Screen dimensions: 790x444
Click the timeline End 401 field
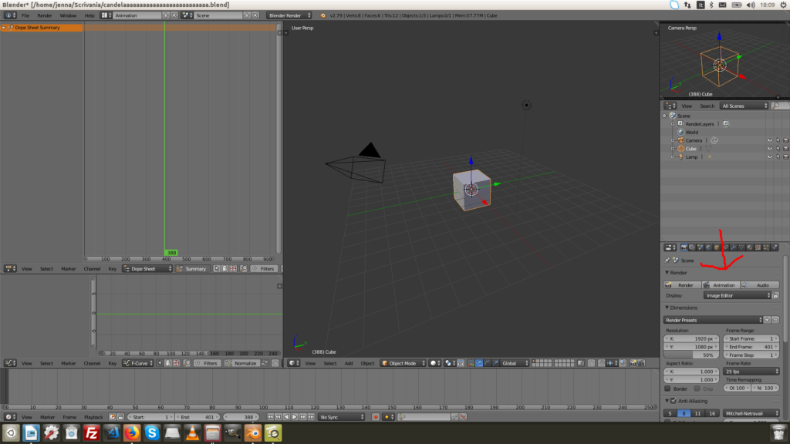pos(197,417)
